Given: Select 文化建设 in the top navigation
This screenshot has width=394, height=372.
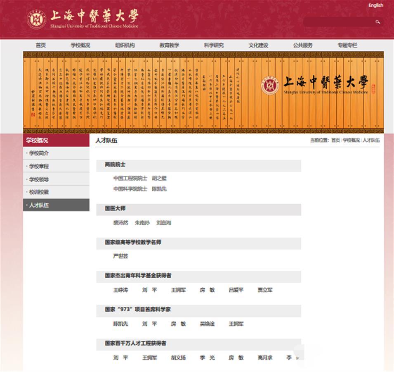Looking at the screenshot, I should (258, 45).
